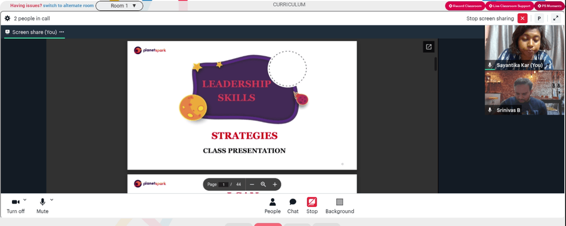Open the Room 1 dropdown
Viewport: 566px width, 226px height.
[119, 6]
